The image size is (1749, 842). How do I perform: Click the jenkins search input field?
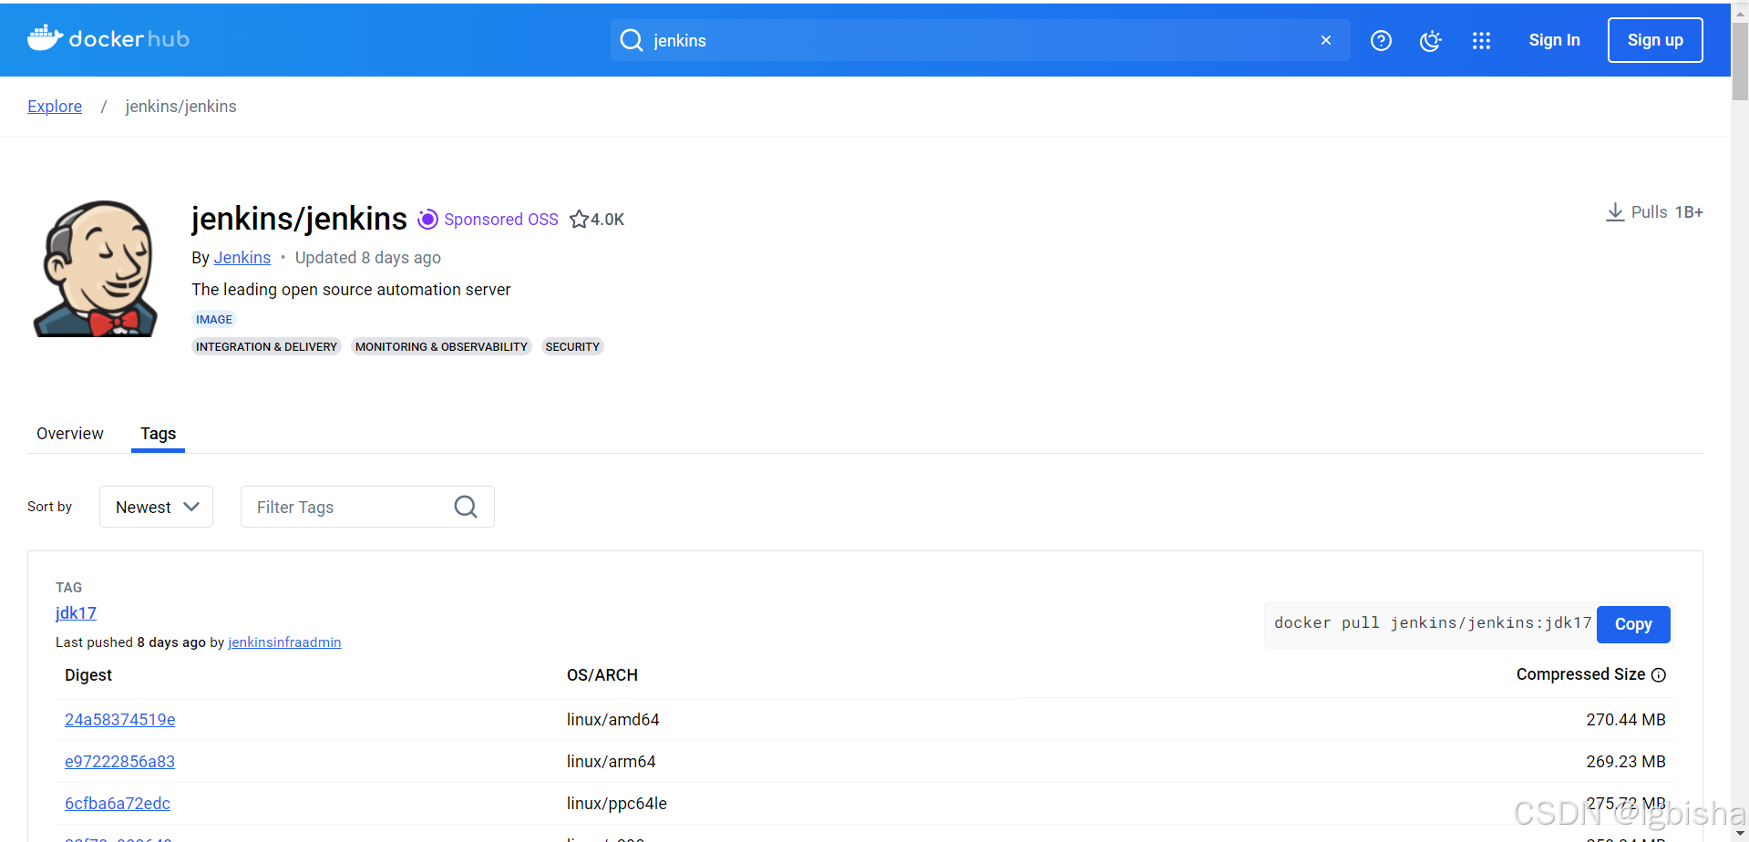click(x=980, y=40)
